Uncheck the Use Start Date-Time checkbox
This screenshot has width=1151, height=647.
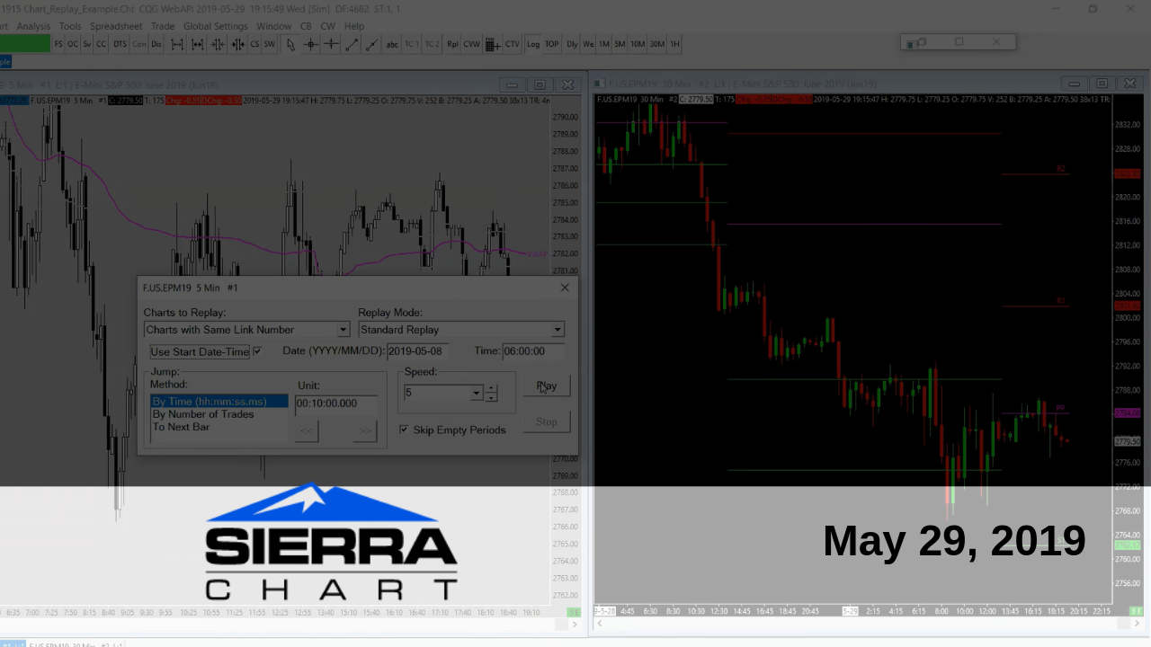(x=258, y=350)
